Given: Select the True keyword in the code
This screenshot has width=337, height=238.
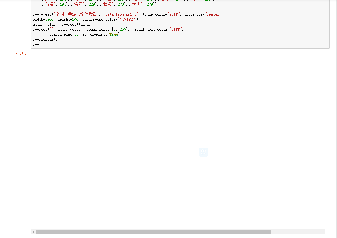Looking at the screenshot, I should coord(113,34).
